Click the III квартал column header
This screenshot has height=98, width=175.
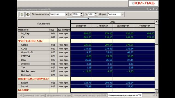[x=123, y=26]
